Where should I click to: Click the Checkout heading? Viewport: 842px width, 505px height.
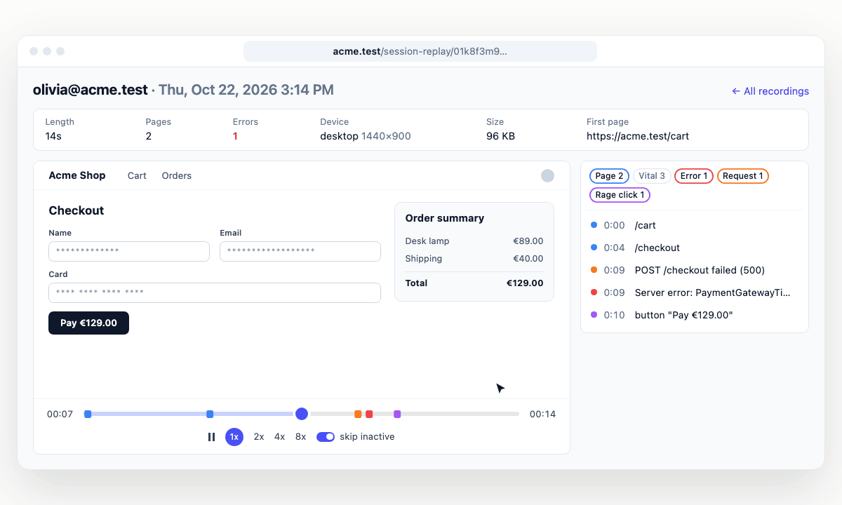(76, 210)
